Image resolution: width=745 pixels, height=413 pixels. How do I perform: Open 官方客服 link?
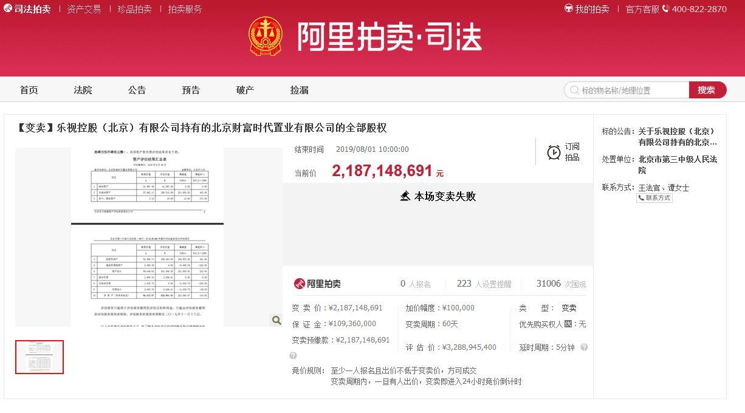click(x=642, y=9)
